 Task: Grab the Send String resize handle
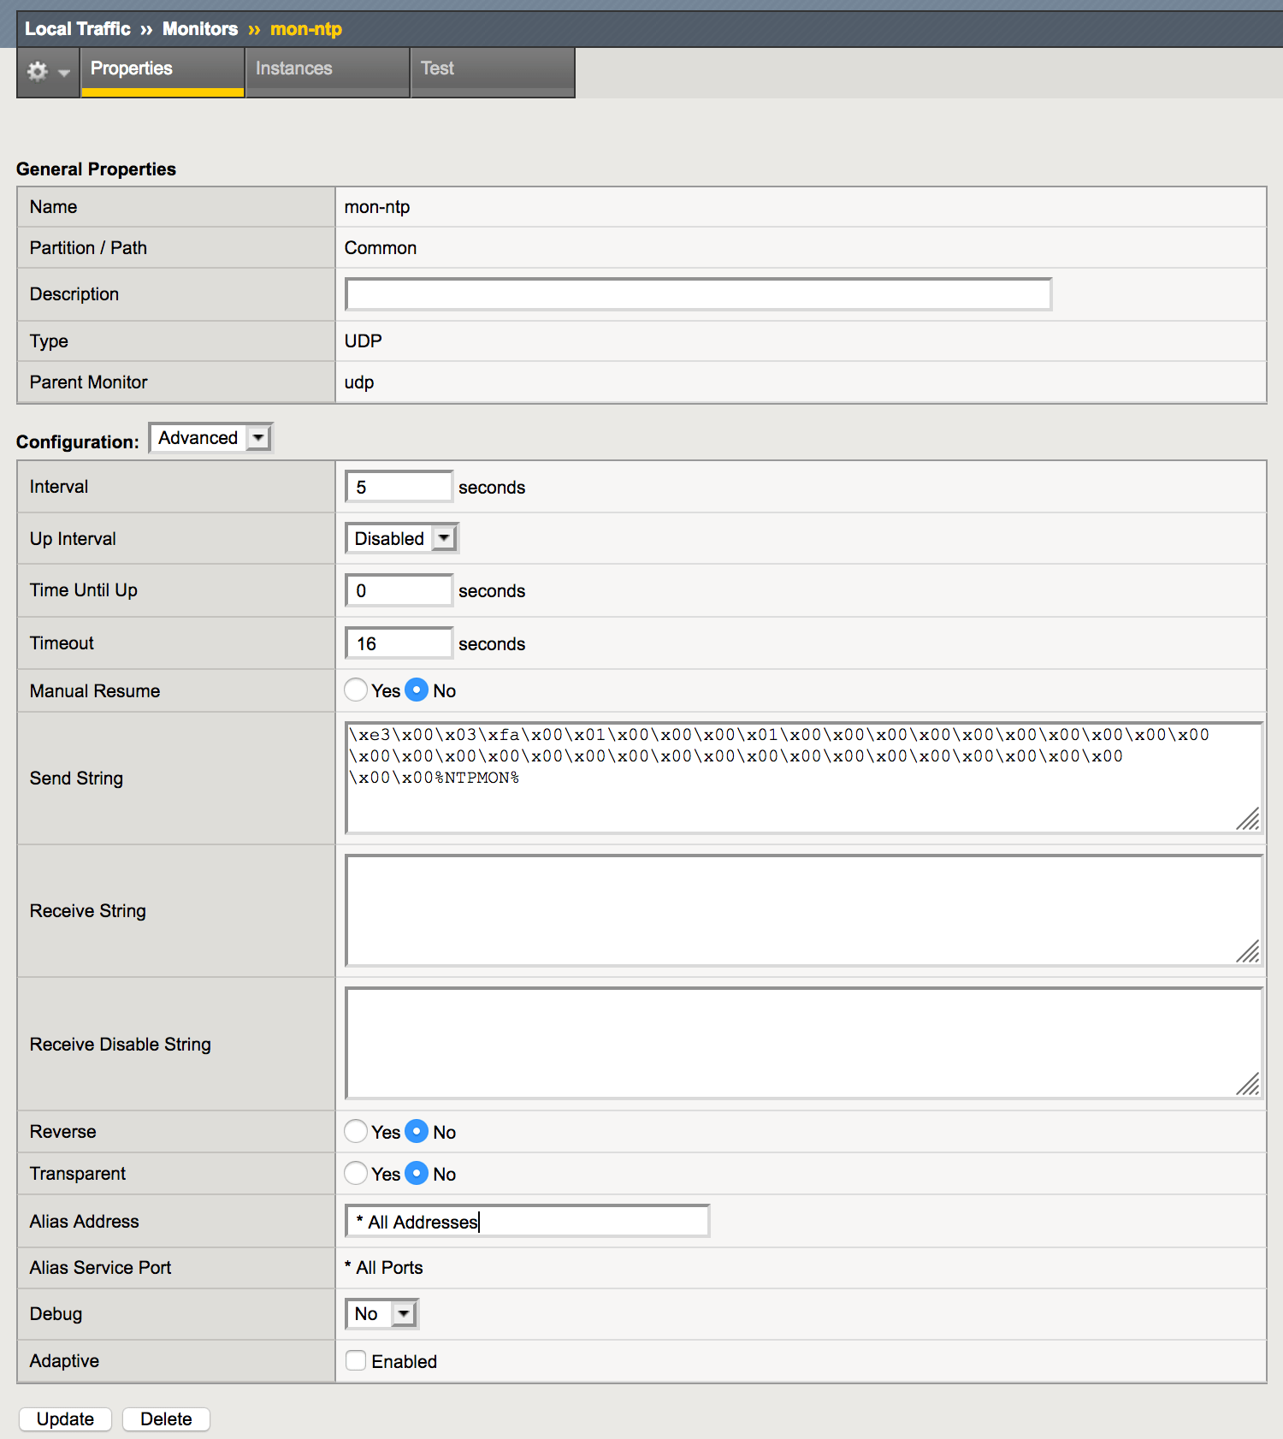click(x=1249, y=820)
